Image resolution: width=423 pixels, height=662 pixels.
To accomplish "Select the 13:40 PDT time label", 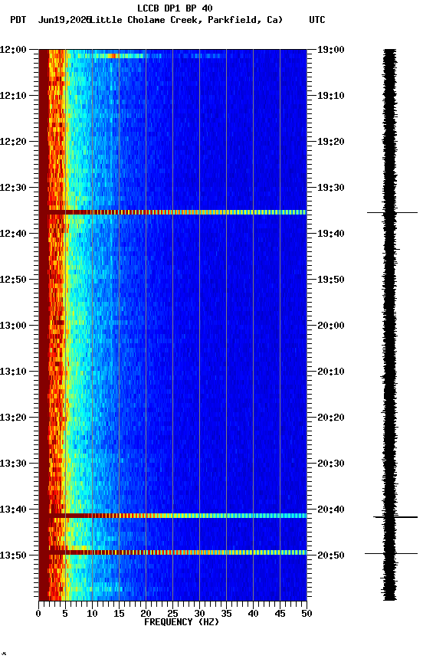I will 13,510.
